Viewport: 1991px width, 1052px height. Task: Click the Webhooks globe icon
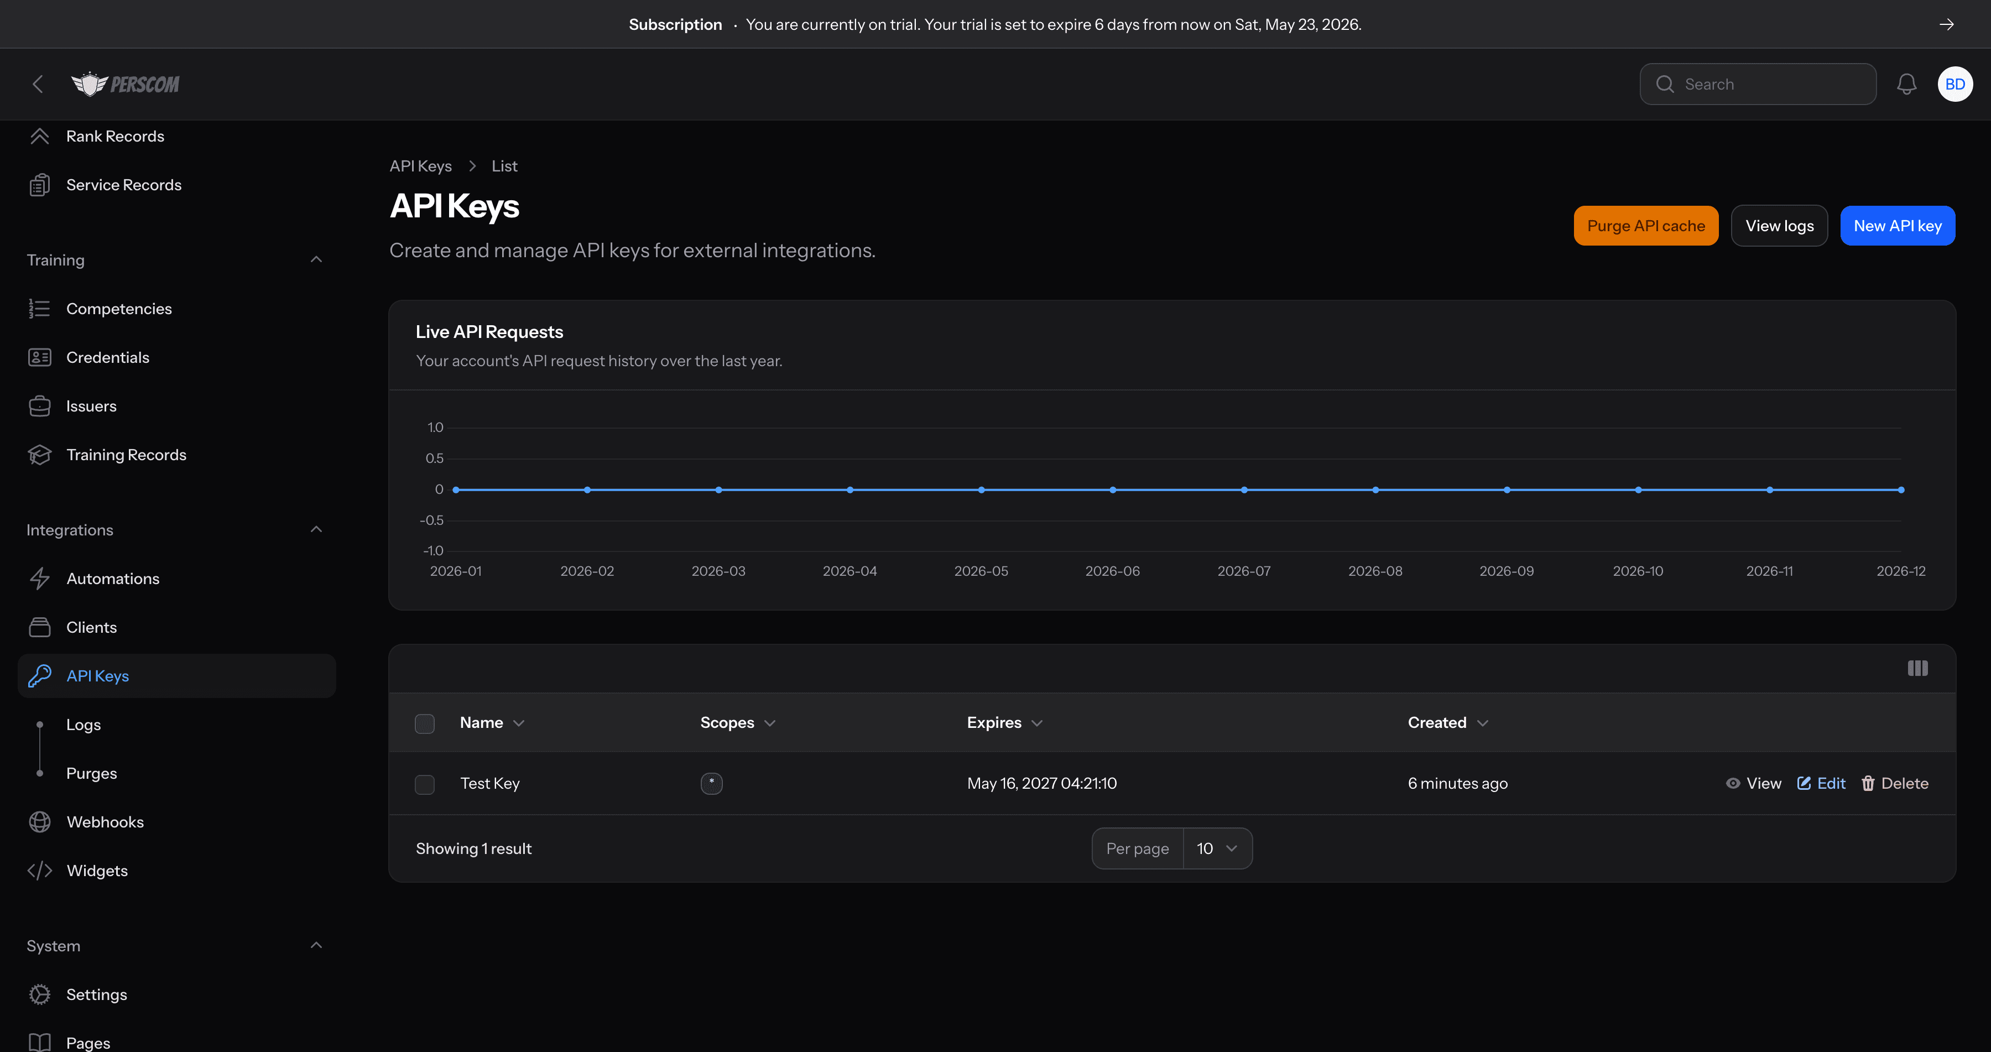39,822
